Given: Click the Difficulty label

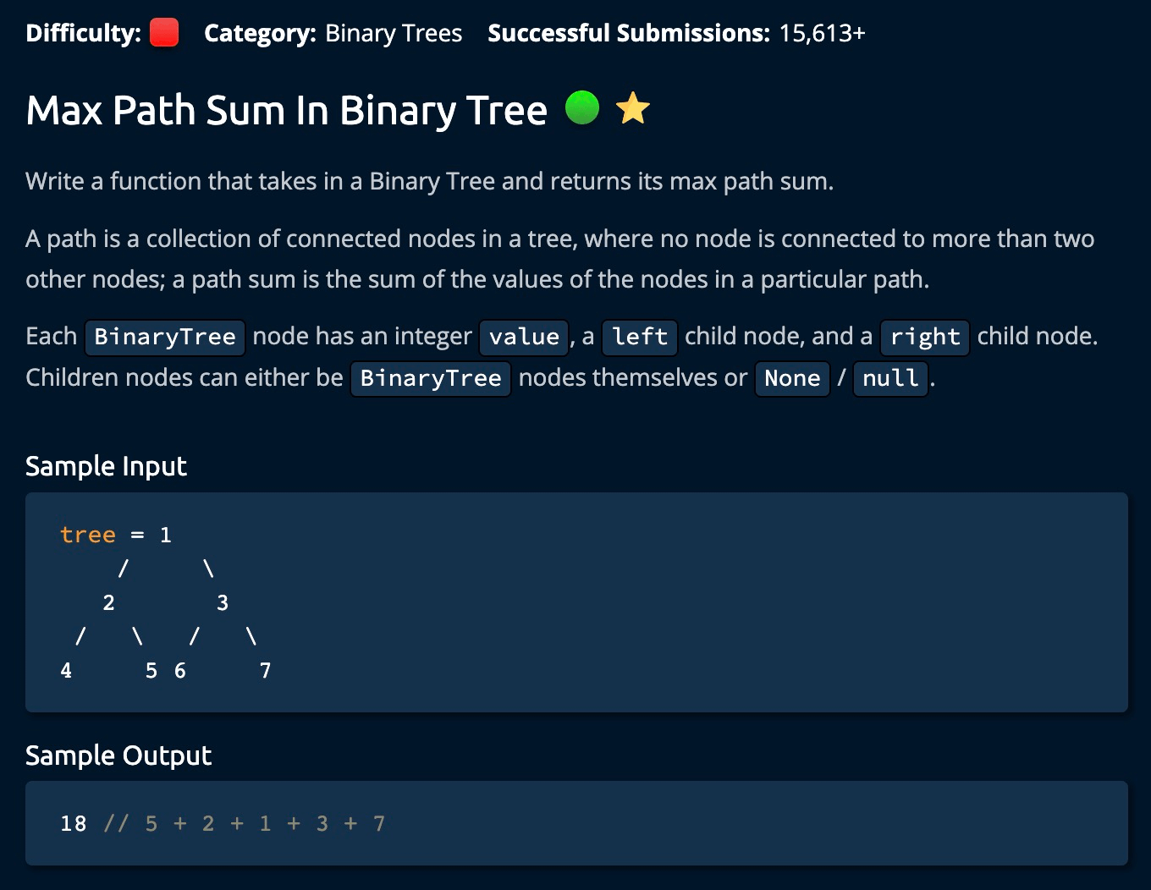Looking at the screenshot, I should point(83,34).
